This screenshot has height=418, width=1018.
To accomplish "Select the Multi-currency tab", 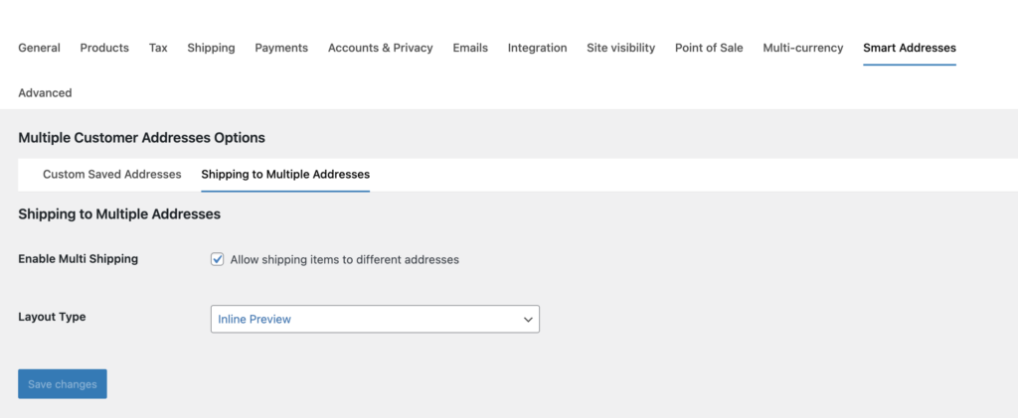I will click(x=802, y=48).
